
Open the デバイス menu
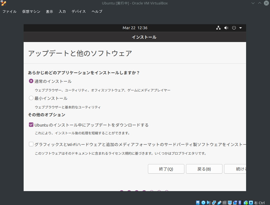point(78,11)
